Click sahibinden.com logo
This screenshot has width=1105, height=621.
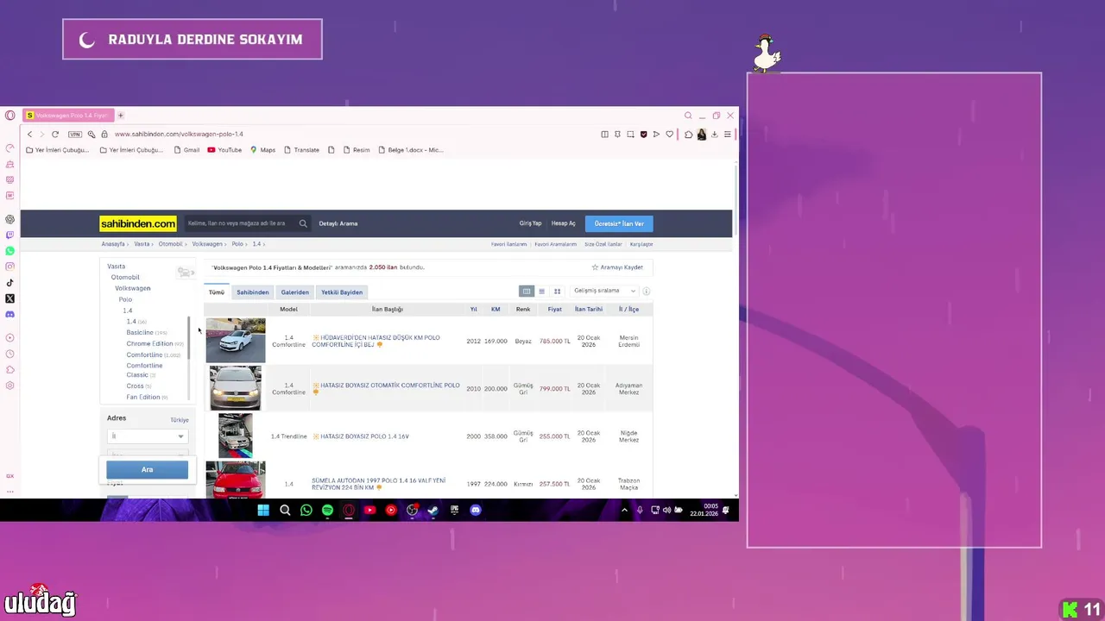[138, 223]
